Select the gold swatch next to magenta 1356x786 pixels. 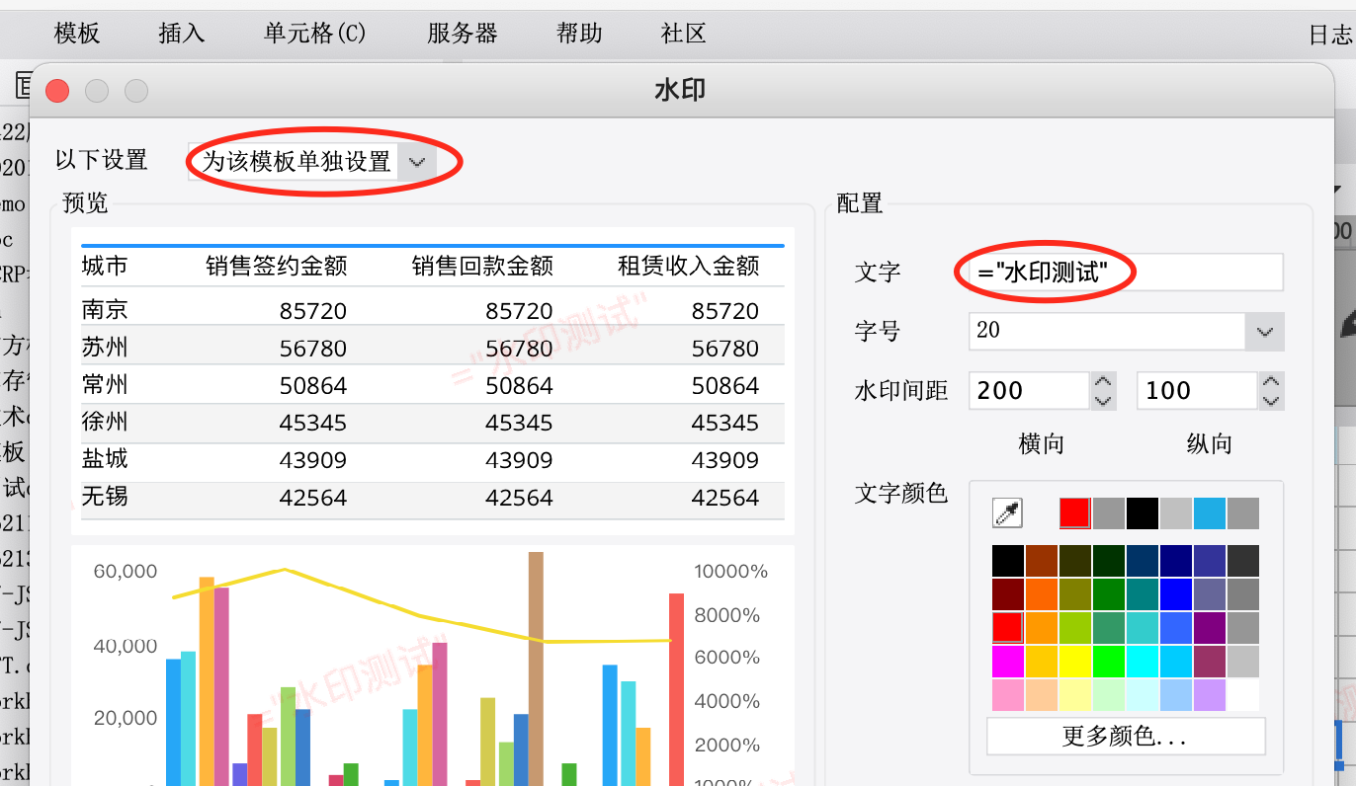pos(1042,662)
